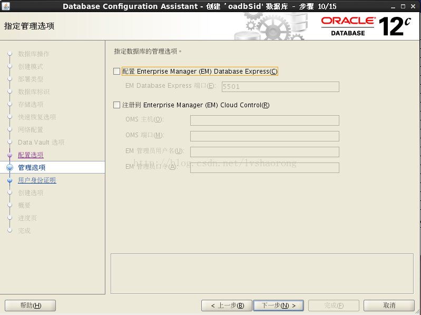Click the EM 管理员用户名(U) label
The height and width of the screenshot is (315, 421).
coord(155,151)
